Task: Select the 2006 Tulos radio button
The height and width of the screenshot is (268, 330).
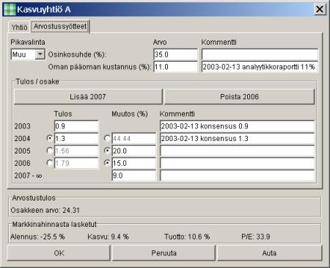Action: click(50, 163)
